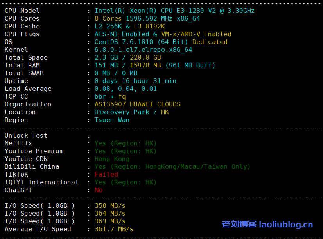Click the 'bbr + fq' TCP CC value
Image resolution: width=323 pixels, height=239 pixels.
(110, 97)
